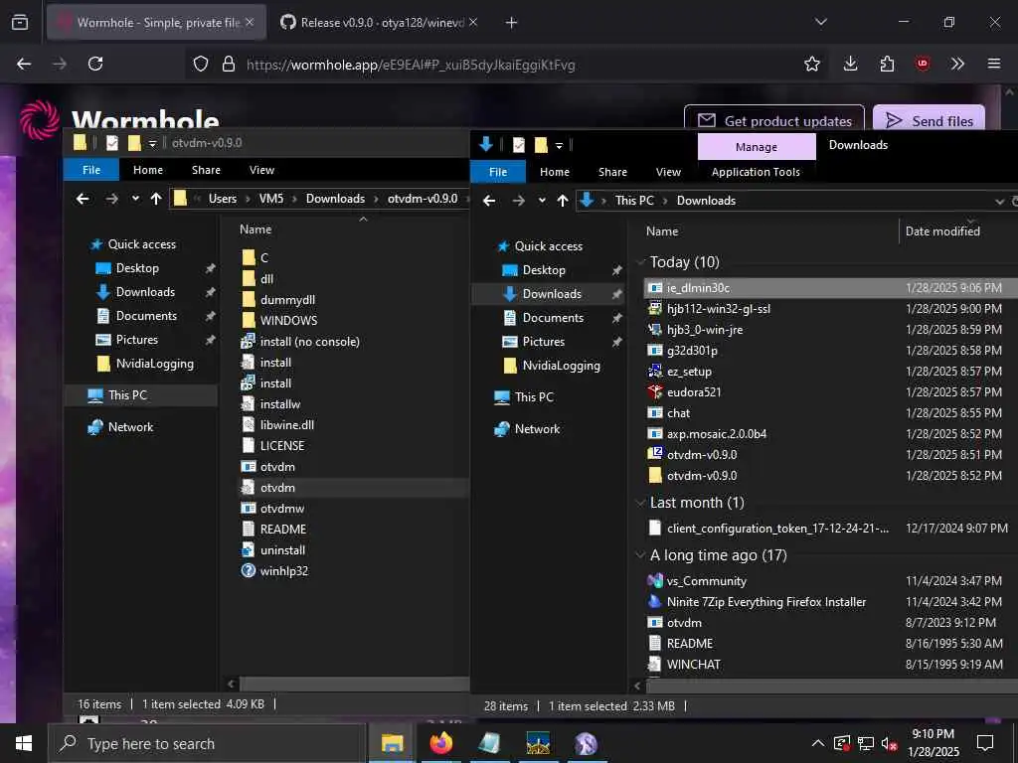The width and height of the screenshot is (1018, 763).
Task: Select Network in otvdm window sidebar
Action: pyautogui.click(x=130, y=427)
